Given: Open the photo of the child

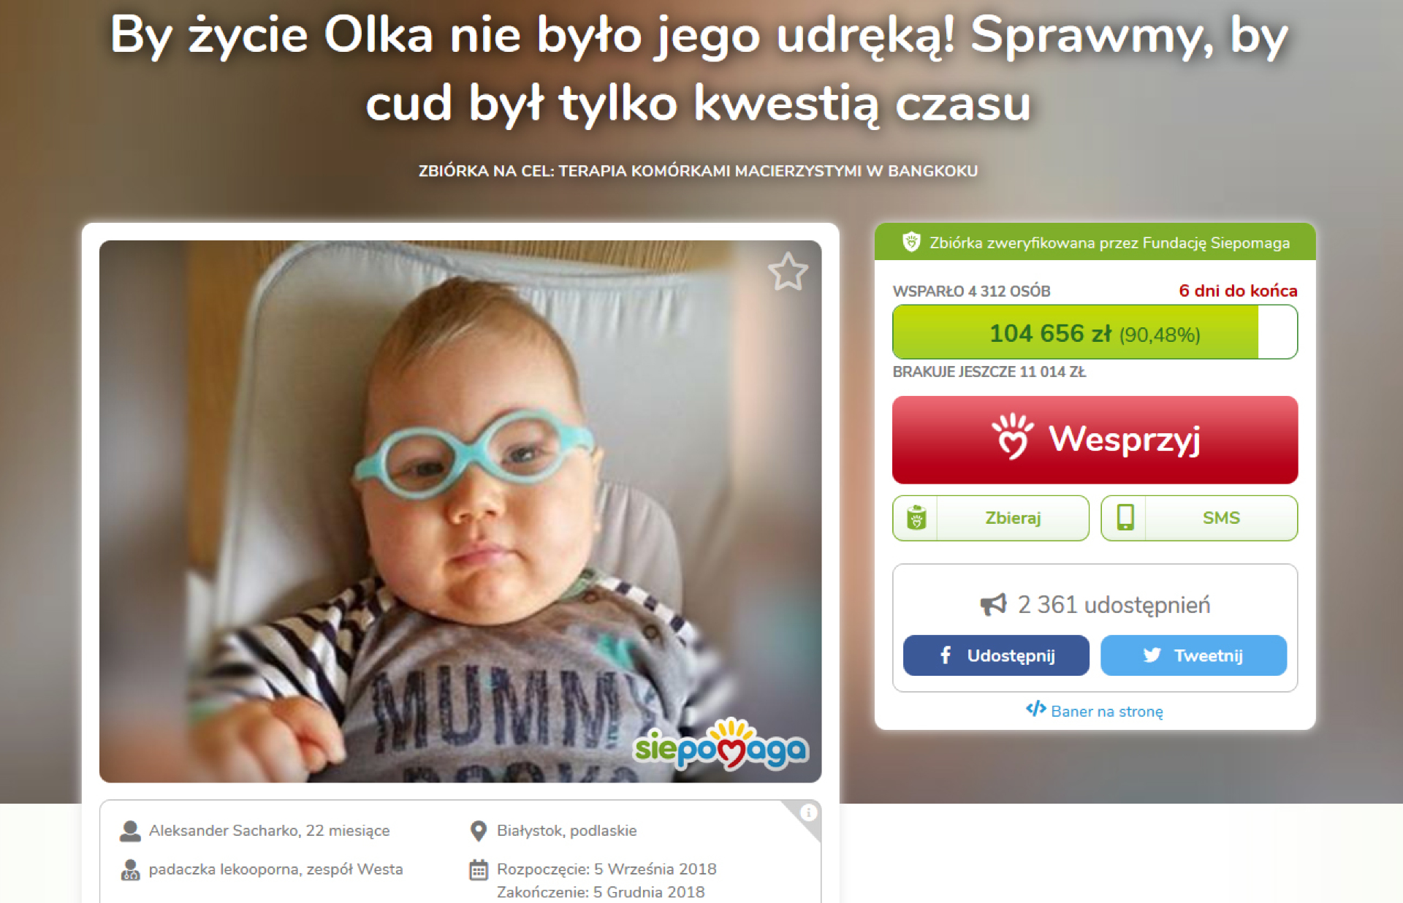Looking at the screenshot, I should [x=460, y=511].
